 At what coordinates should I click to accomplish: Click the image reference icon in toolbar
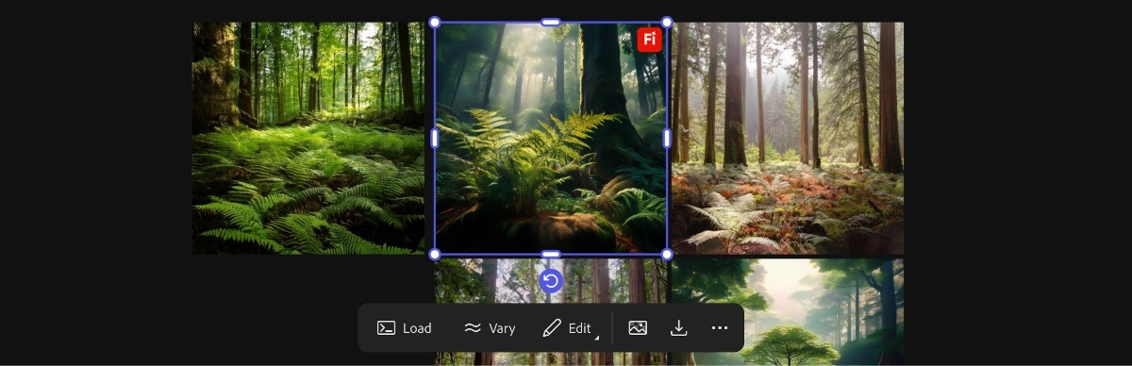pos(638,328)
